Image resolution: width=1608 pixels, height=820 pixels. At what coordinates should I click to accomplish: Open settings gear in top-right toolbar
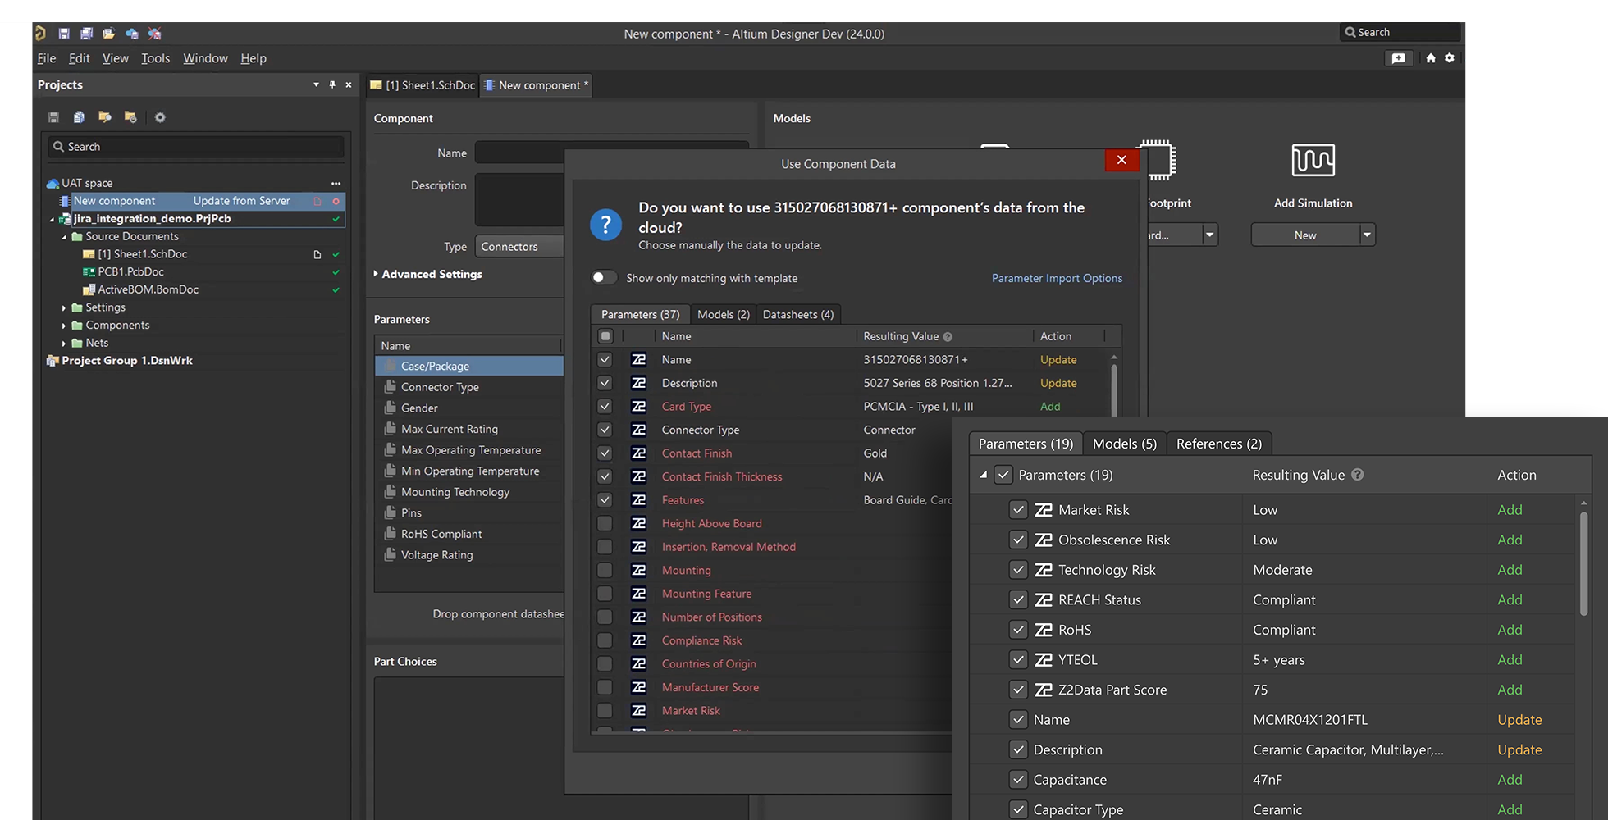tap(1450, 58)
